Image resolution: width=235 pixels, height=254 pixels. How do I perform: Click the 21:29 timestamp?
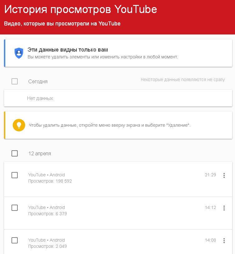click(x=210, y=175)
